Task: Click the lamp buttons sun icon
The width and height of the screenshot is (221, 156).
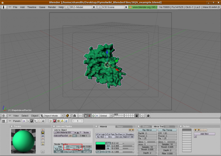Action: coord(51,121)
